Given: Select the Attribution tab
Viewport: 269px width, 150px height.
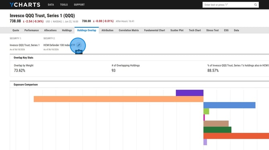Looking at the screenshot, I should (x=107, y=30).
